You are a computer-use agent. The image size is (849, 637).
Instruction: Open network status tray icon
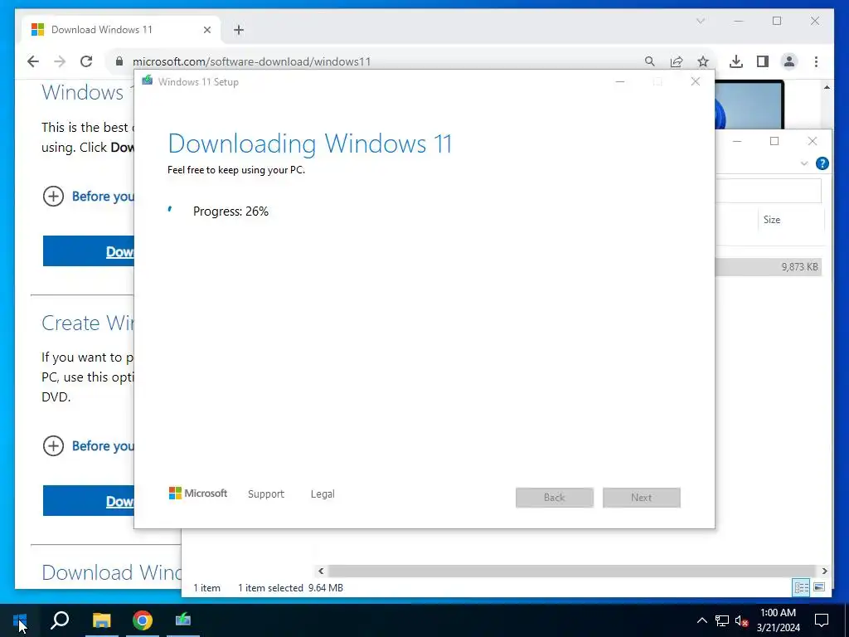point(722,620)
